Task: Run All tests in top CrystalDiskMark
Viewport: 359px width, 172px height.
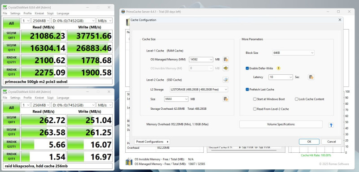Action: (12, 23)
